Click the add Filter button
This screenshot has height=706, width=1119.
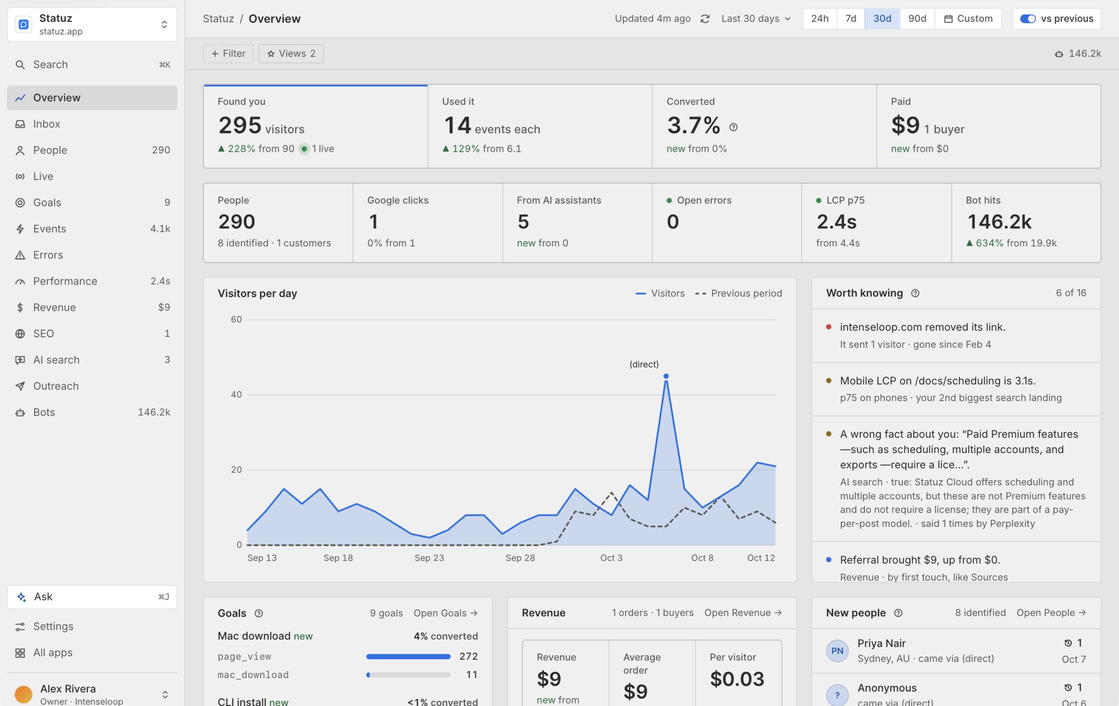click(x=228, y=54)
